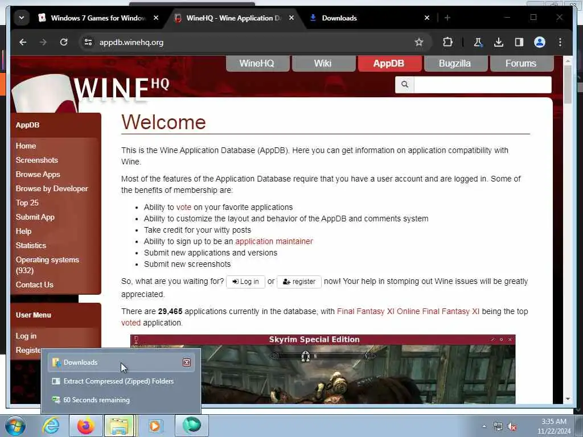The height and width of the screenshot is (437, 583).
Task: Click the green browser taskbar icon
Action: tap(192, 426)
